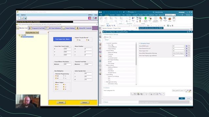Screen dimensions: 209x117
Task: Click the X Linear Axis Travel Limits field
Action: pyautogui.click(x=67, y=49)
